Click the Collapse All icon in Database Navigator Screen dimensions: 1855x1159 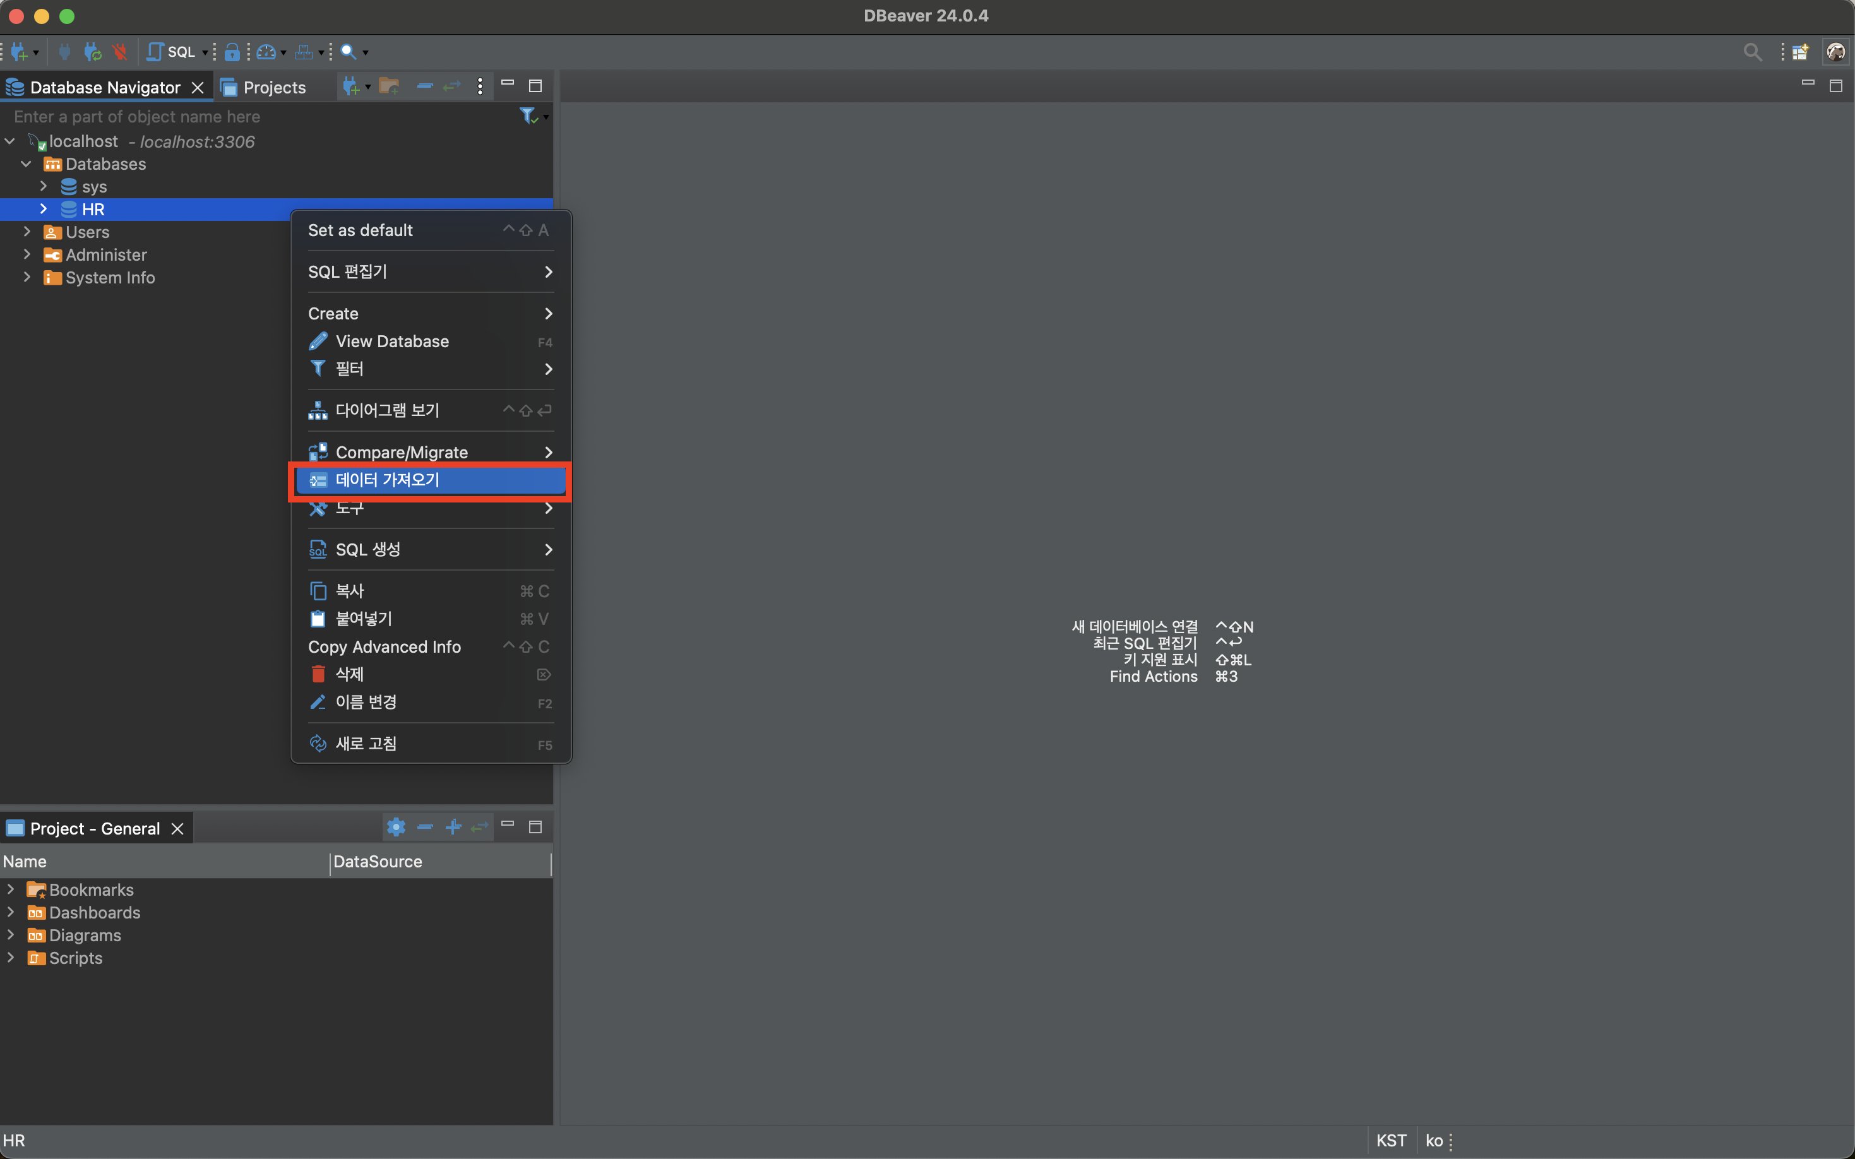pos(425,86)
